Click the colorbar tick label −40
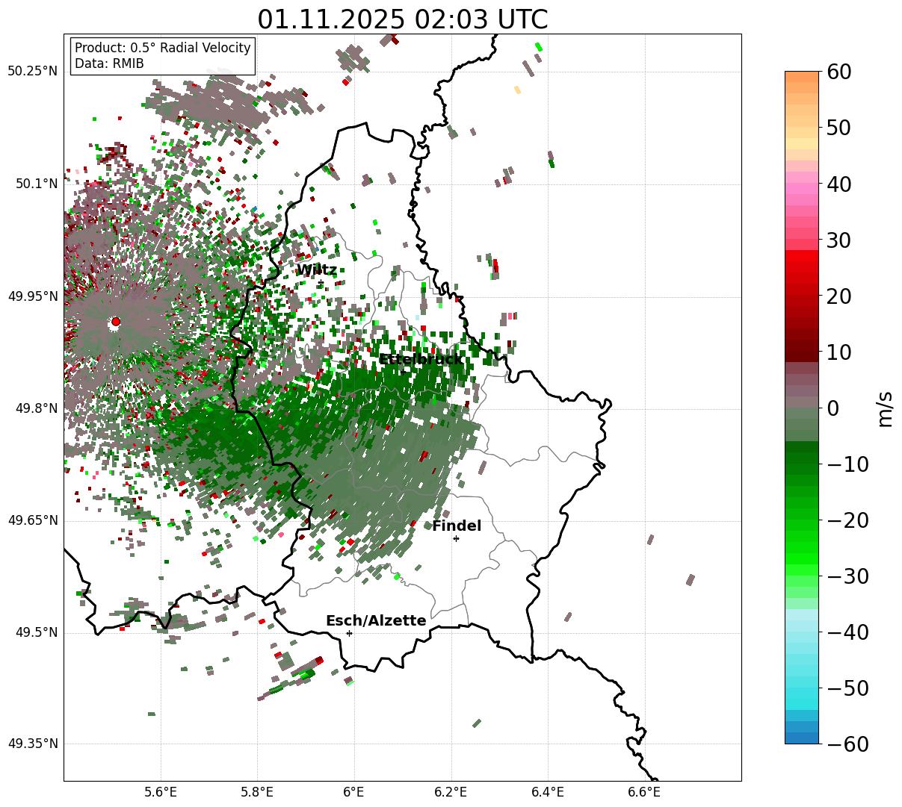The width and height of the screenshot is (902, 807). click(847, 632)
